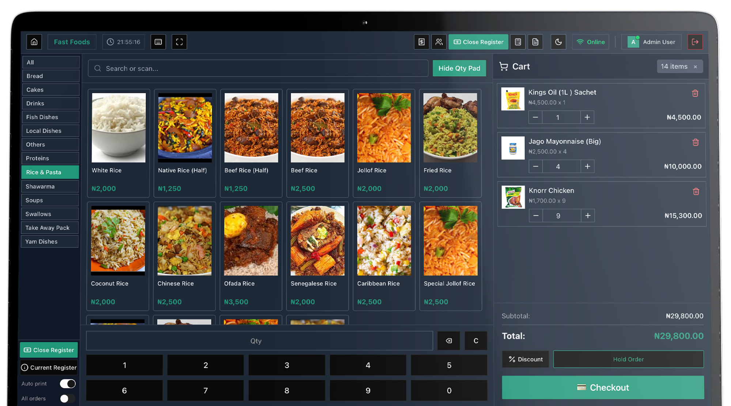Open the receipt document icon

click(x=535, y=42)
